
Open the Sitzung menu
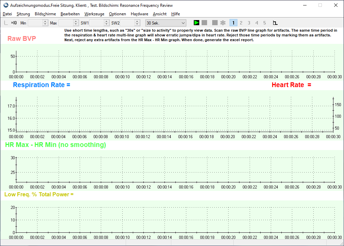[23, 14]
